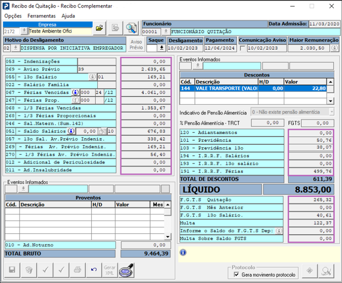Open the Opções menu
This screenshot has height=283, width=342.
pyautogui.click(x=13, y=16)
